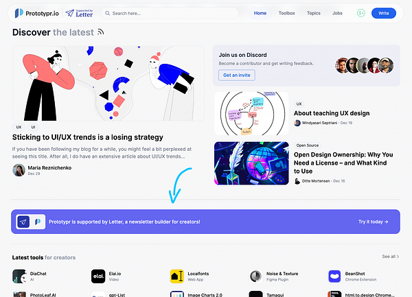The width and height of the screenshot is (412, 297).
Task: Click the green dollar sponsor icon
Action: [361, 13]
